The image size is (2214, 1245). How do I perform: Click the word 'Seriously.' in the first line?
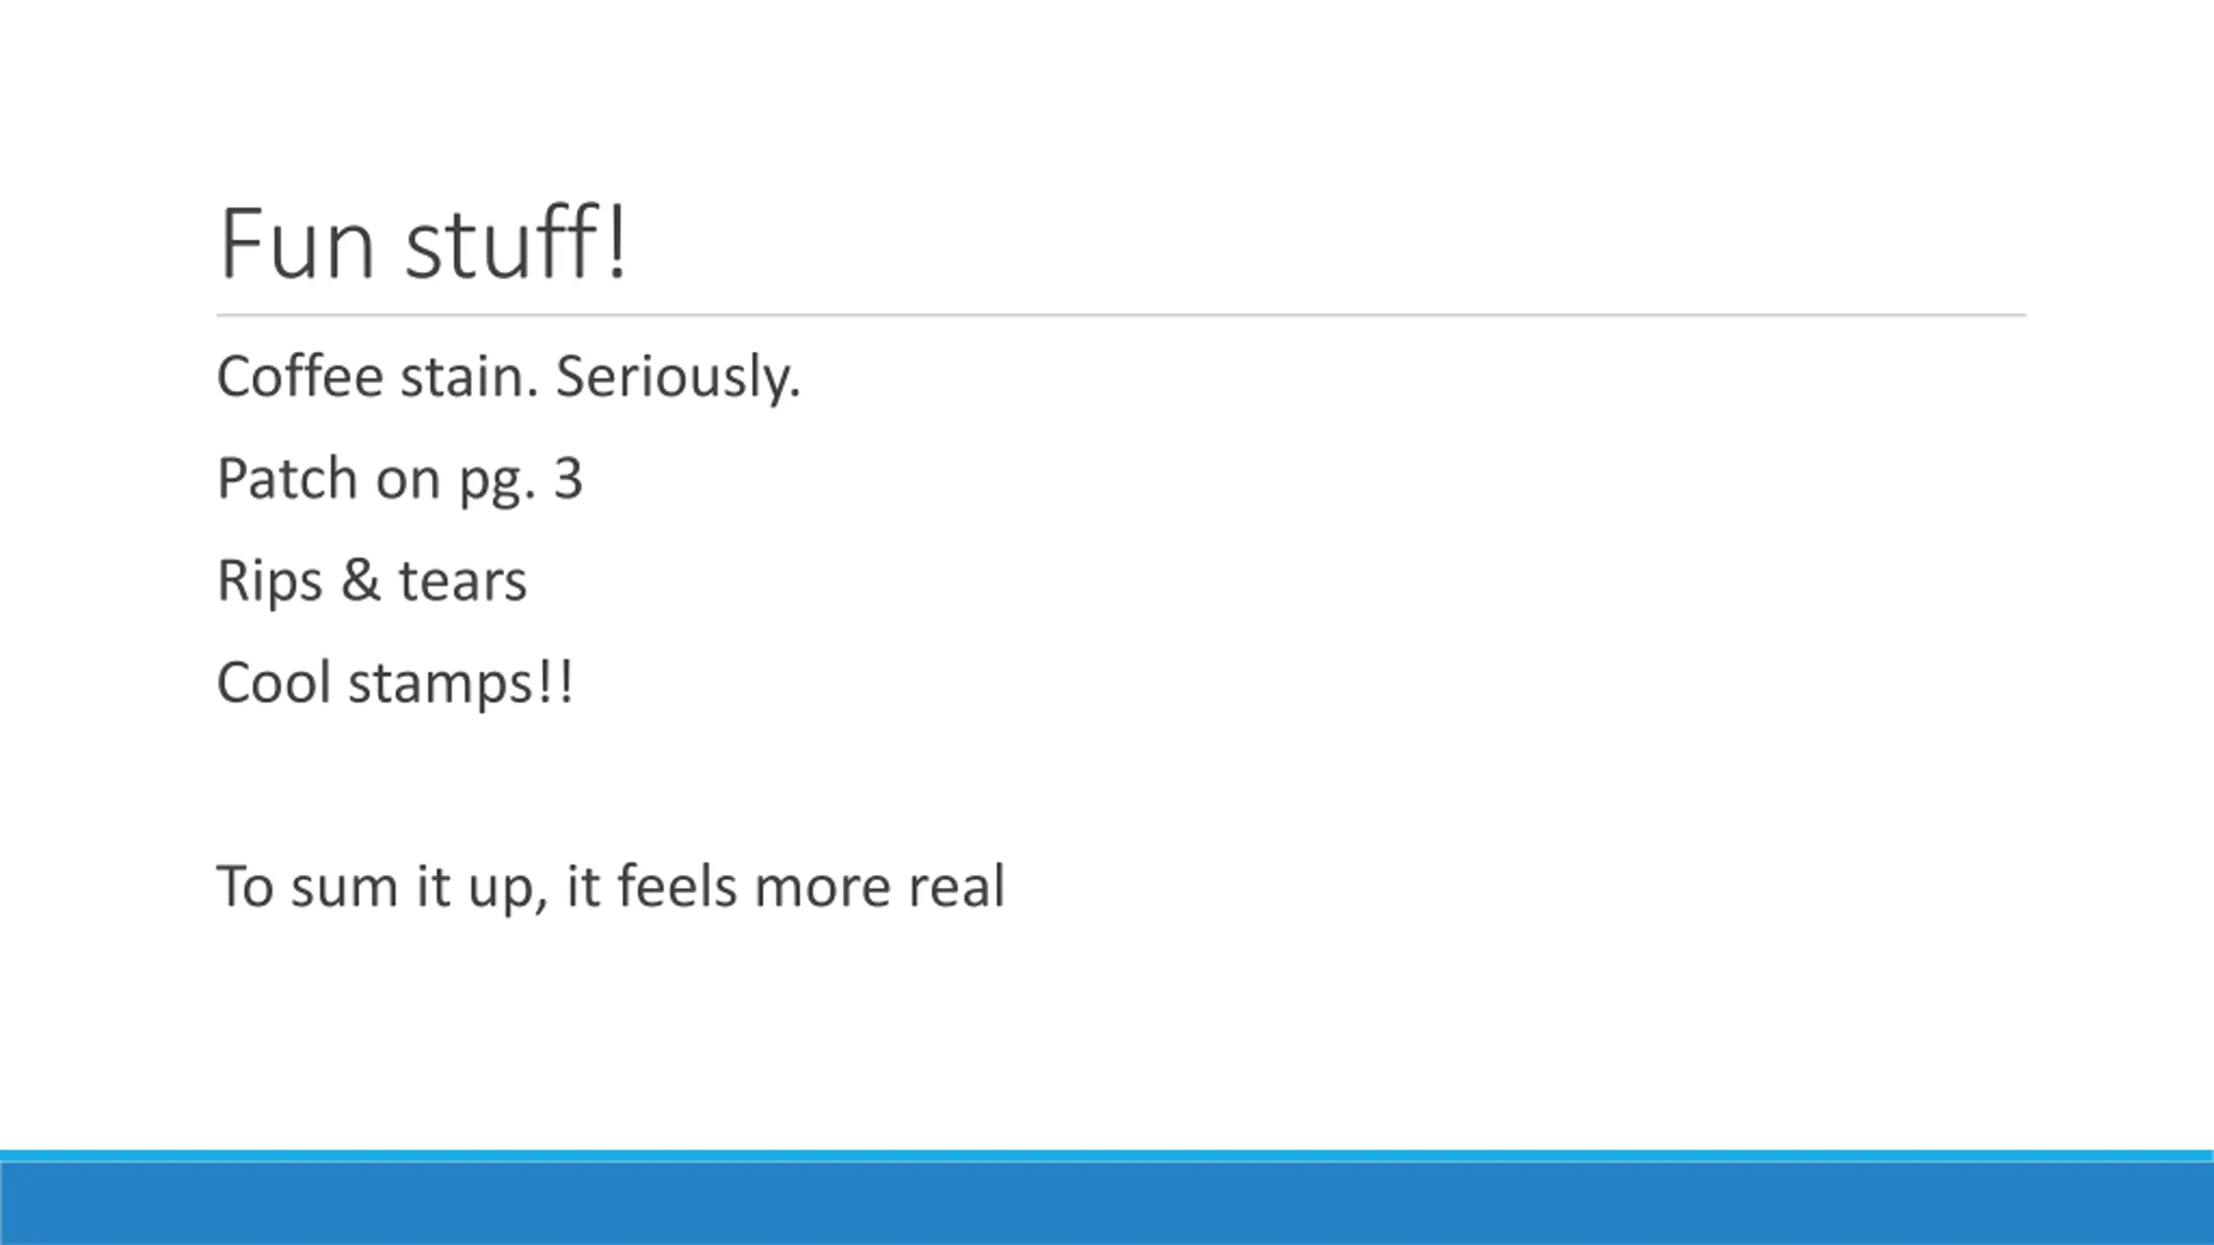[x=679, y=378]
